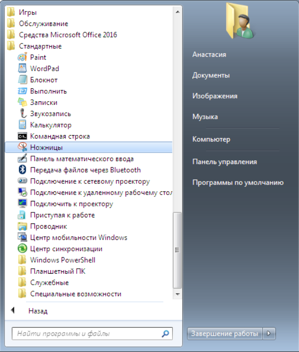Expand the Служебные folder
The width and height of the screenshot is (299, 352).
click(x=43, y=282)
